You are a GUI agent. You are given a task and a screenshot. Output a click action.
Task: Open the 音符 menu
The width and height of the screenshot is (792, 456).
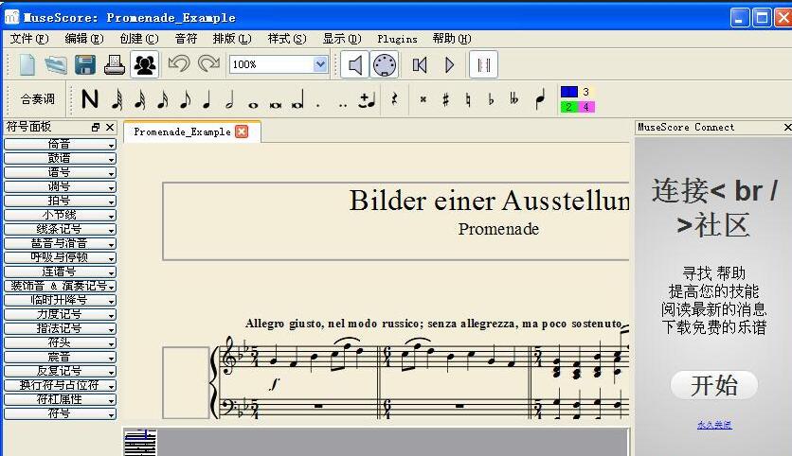pos(186,39)
